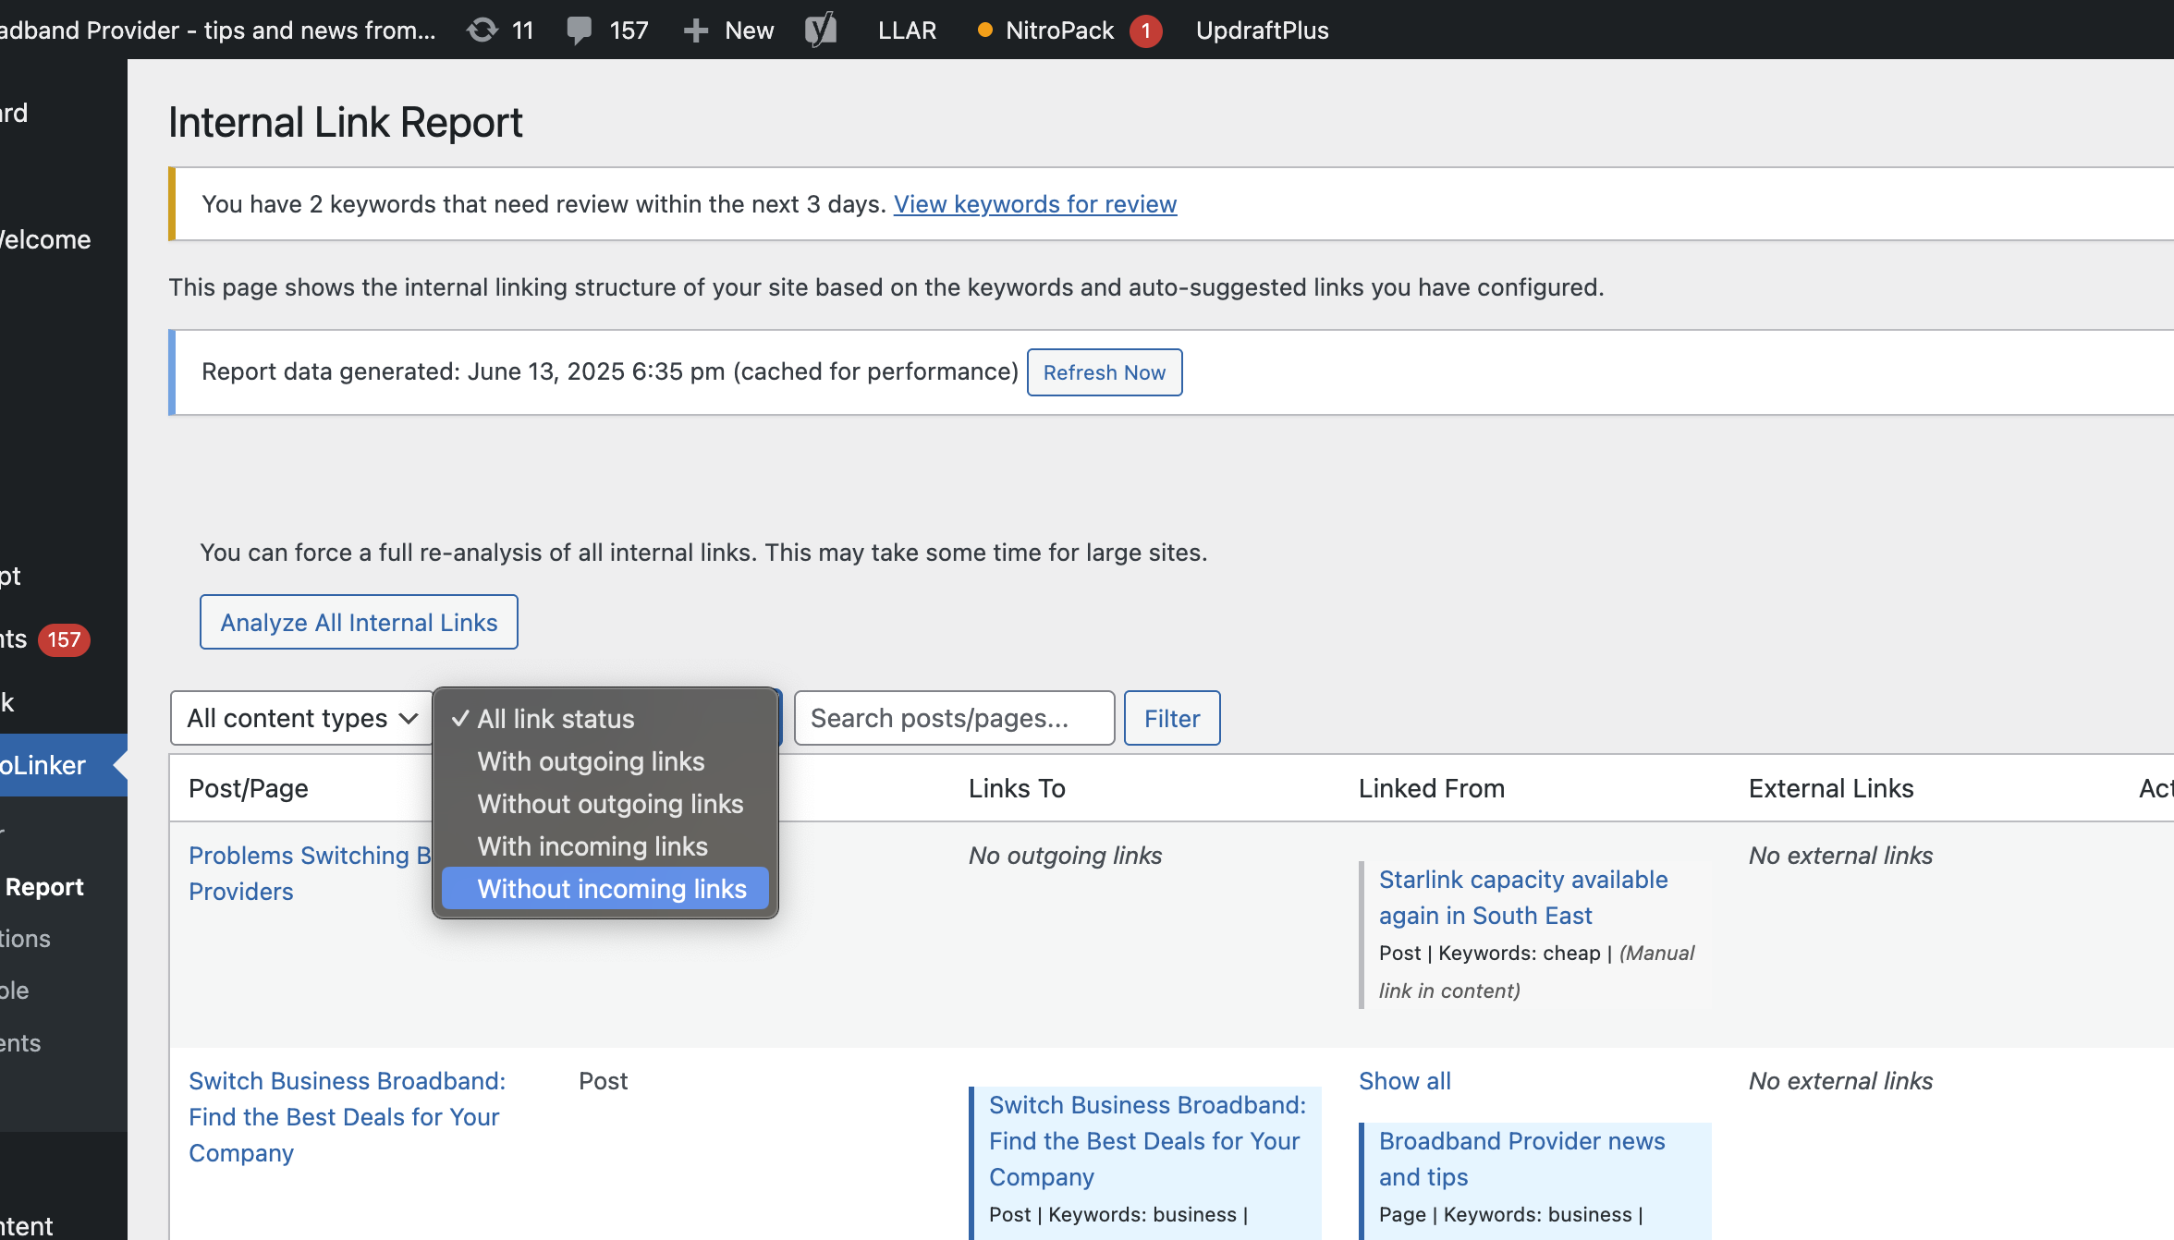Image resolution: width=2174 pixels, height=1240 pixels.
Task: Click Show all under Linked From
Action: pyautogui.click(x=1404, y=1080)
